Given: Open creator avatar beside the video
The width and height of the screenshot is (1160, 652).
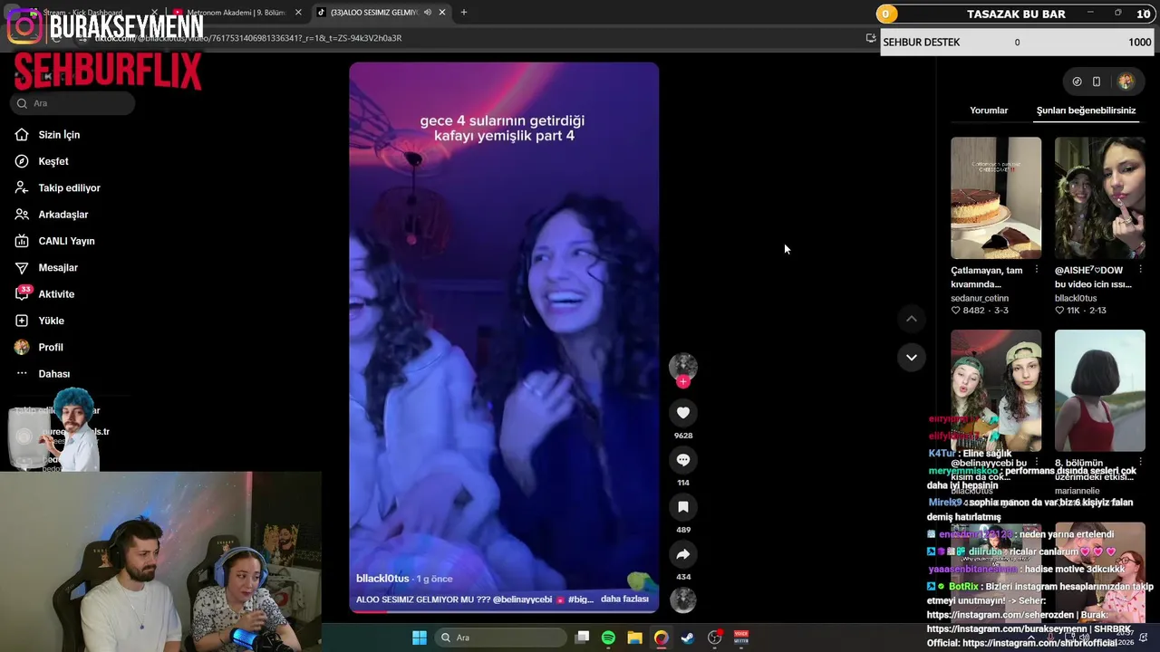Looking at the screenshot, I should pos(683,366).
